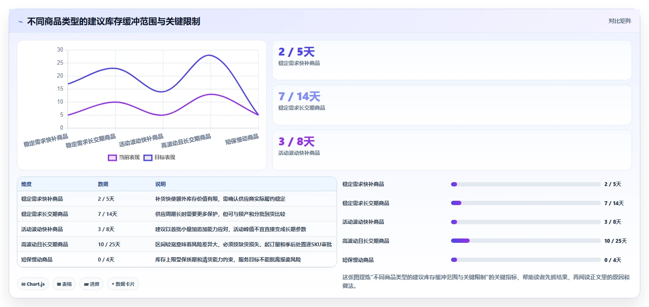Click chart axis label 高波动且长交期商品

coord(186,141)
